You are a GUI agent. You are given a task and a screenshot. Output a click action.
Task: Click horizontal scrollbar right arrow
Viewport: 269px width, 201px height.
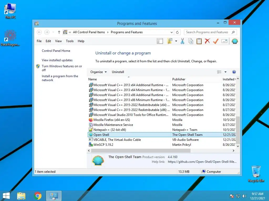[x=233, y=150]
